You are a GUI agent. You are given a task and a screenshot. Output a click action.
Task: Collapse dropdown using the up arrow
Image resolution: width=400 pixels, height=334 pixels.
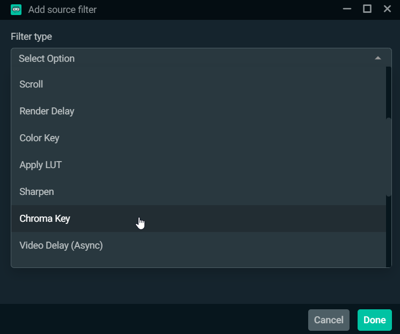378,58
